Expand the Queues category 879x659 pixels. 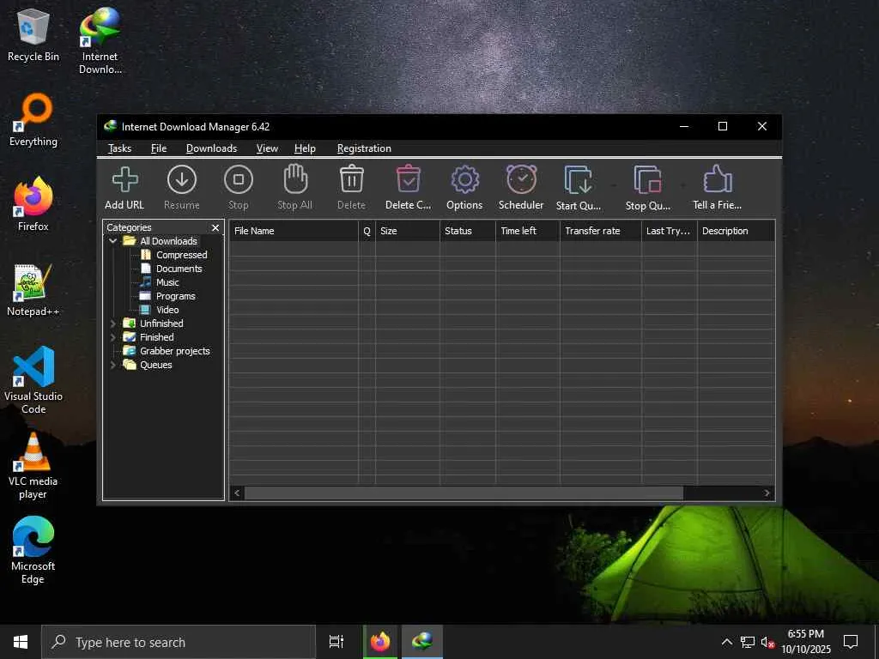click(113, 365)
